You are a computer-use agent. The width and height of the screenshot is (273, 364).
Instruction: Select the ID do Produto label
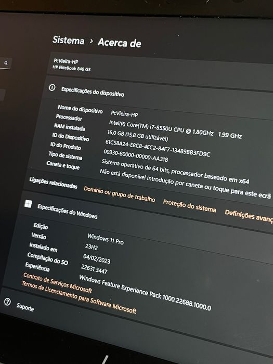pos(66,146)
